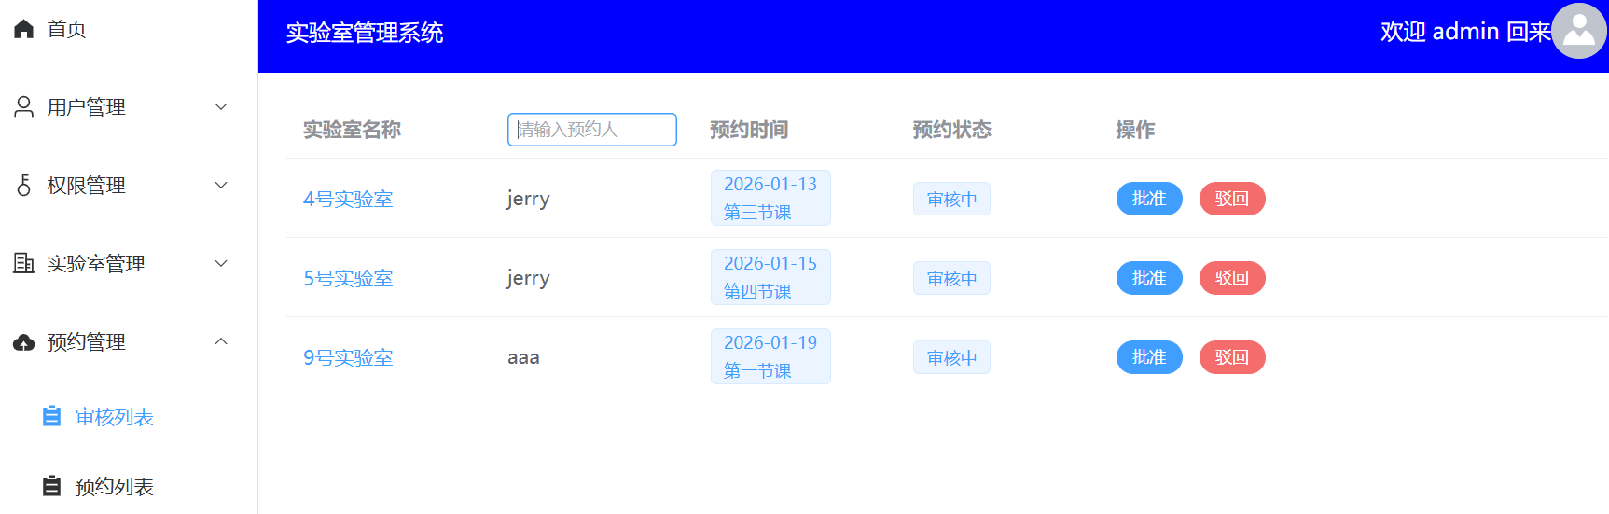The width and height of the screenshot is (1609, 514).
Task: Approve the 5号实验室 reservation
Action: 1148,278
